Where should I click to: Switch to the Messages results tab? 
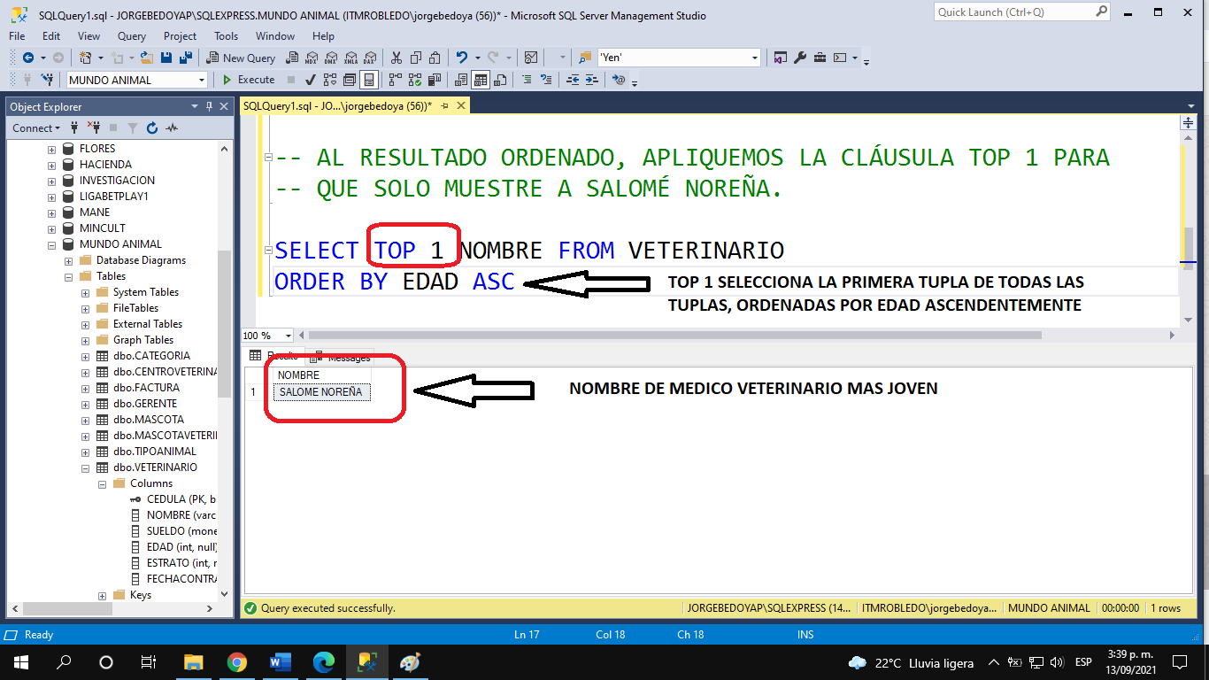[341, 358]
